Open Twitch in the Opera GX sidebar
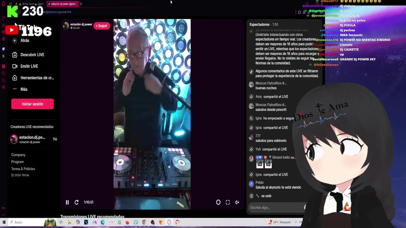Screen dimensions: 406x228 pos(3,49)
